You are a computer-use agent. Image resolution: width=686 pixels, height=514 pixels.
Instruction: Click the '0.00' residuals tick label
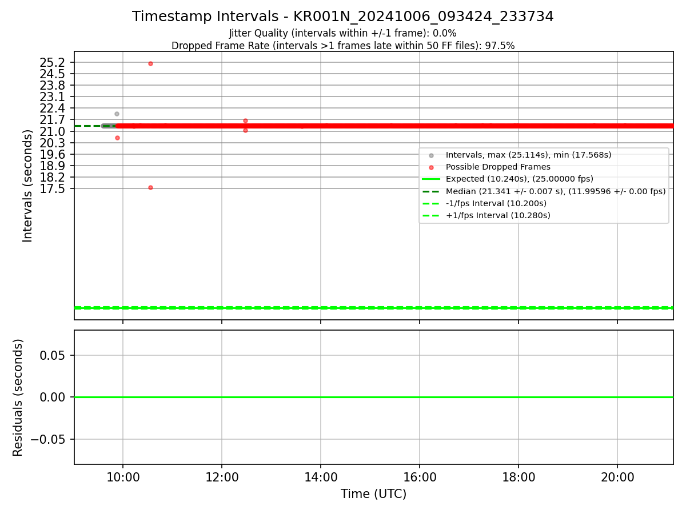point(52,397)
